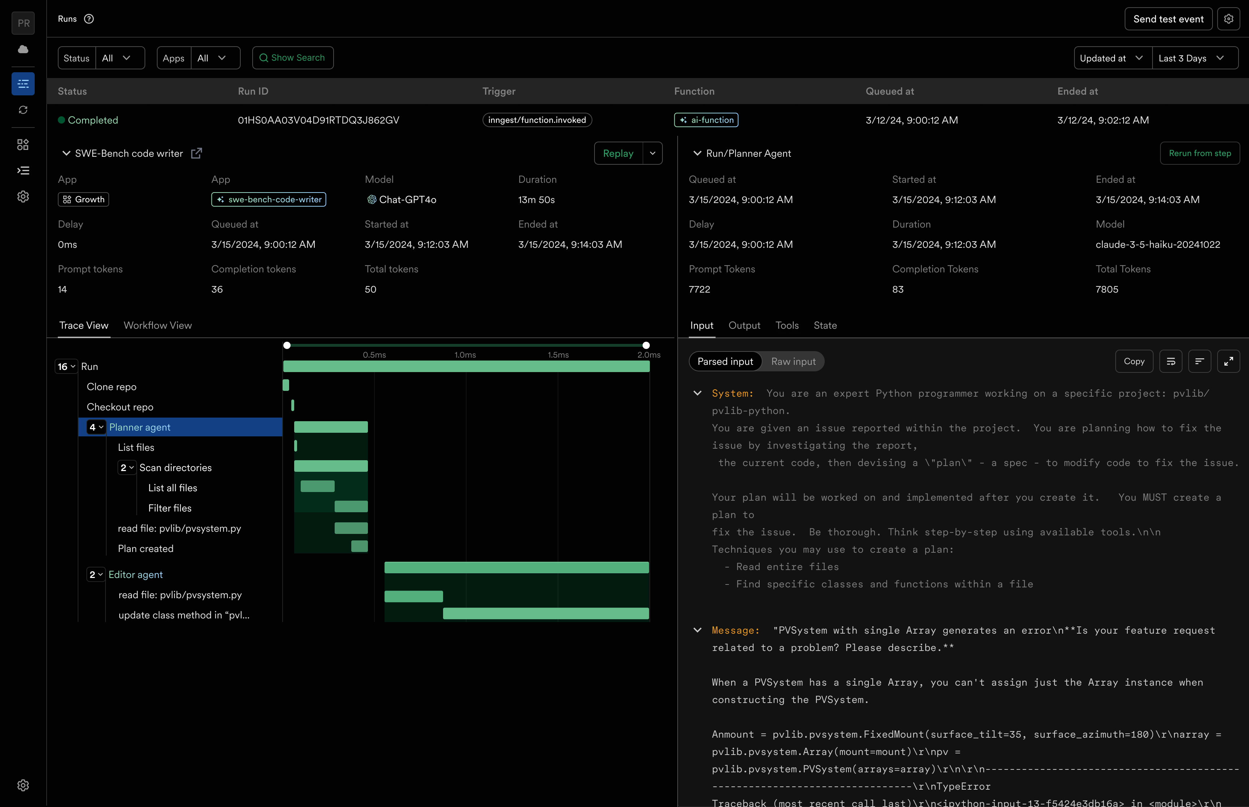Switch to the Workflow View tab
This screenshot has height=807, width=1249.
click(x=158, y=325)
